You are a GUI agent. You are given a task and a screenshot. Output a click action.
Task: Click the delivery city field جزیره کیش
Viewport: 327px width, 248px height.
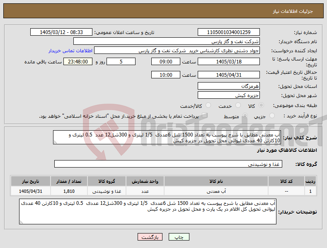tap(228, 95)
